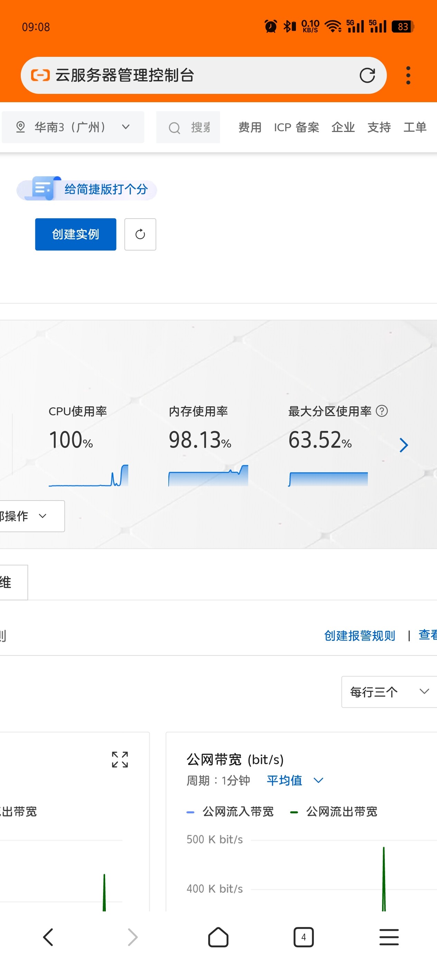Open the browser bottom hamburger menu
Image resolution: width=437 pixels, height=963 pixels.
pyautogui.click(x=389, y=937)
